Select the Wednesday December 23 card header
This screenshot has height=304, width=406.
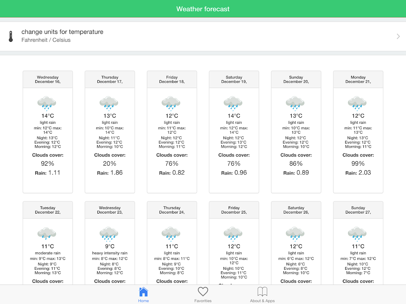[x=110, y=210]
